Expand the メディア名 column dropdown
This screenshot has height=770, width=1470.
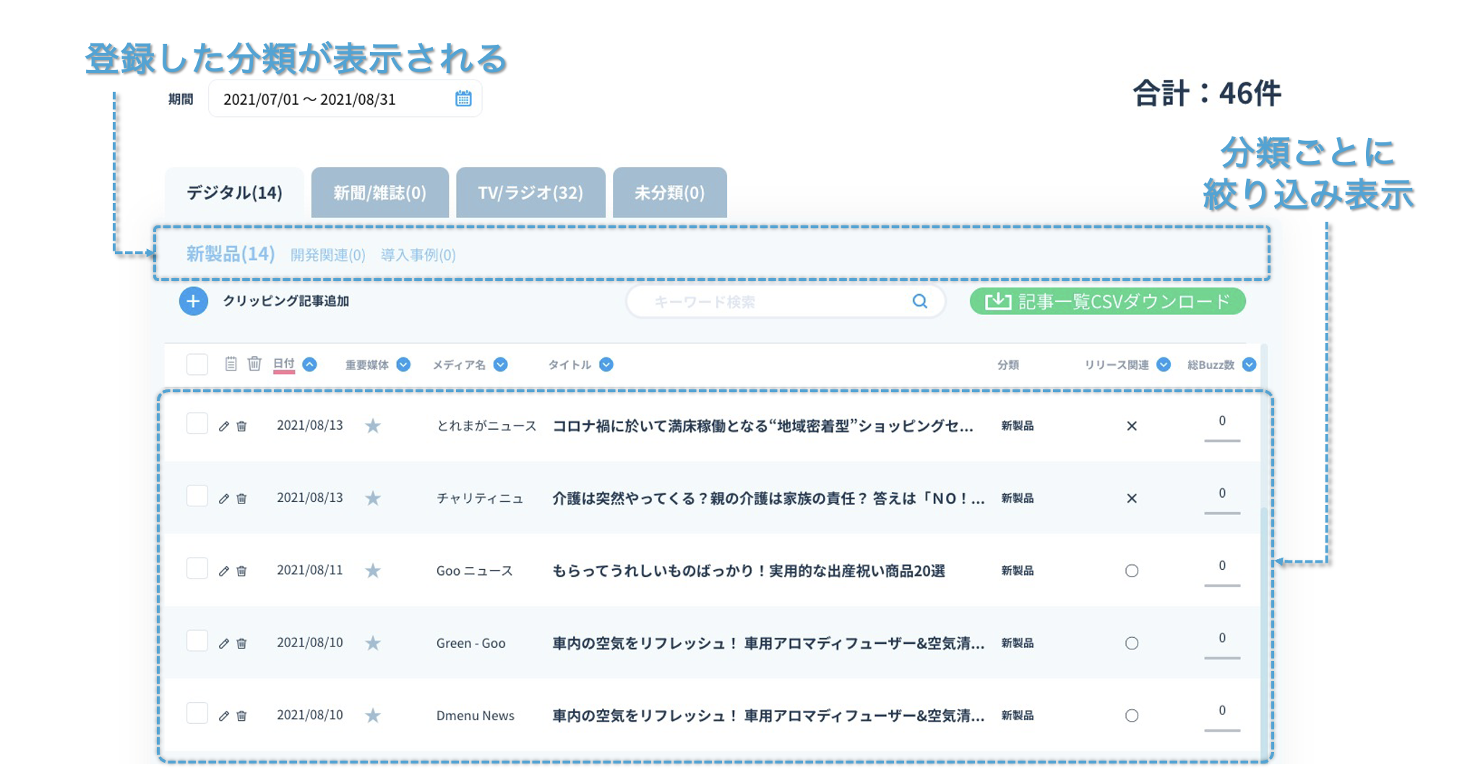pos(500,365)
